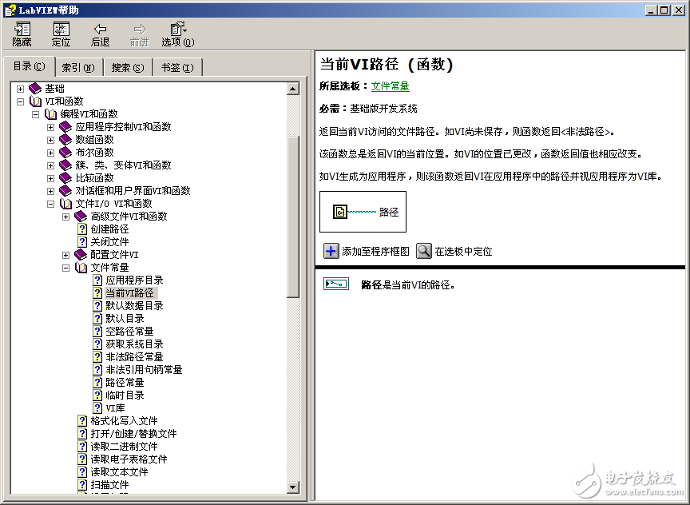Click the contents tree scroll up arrow

click(293, 89)
